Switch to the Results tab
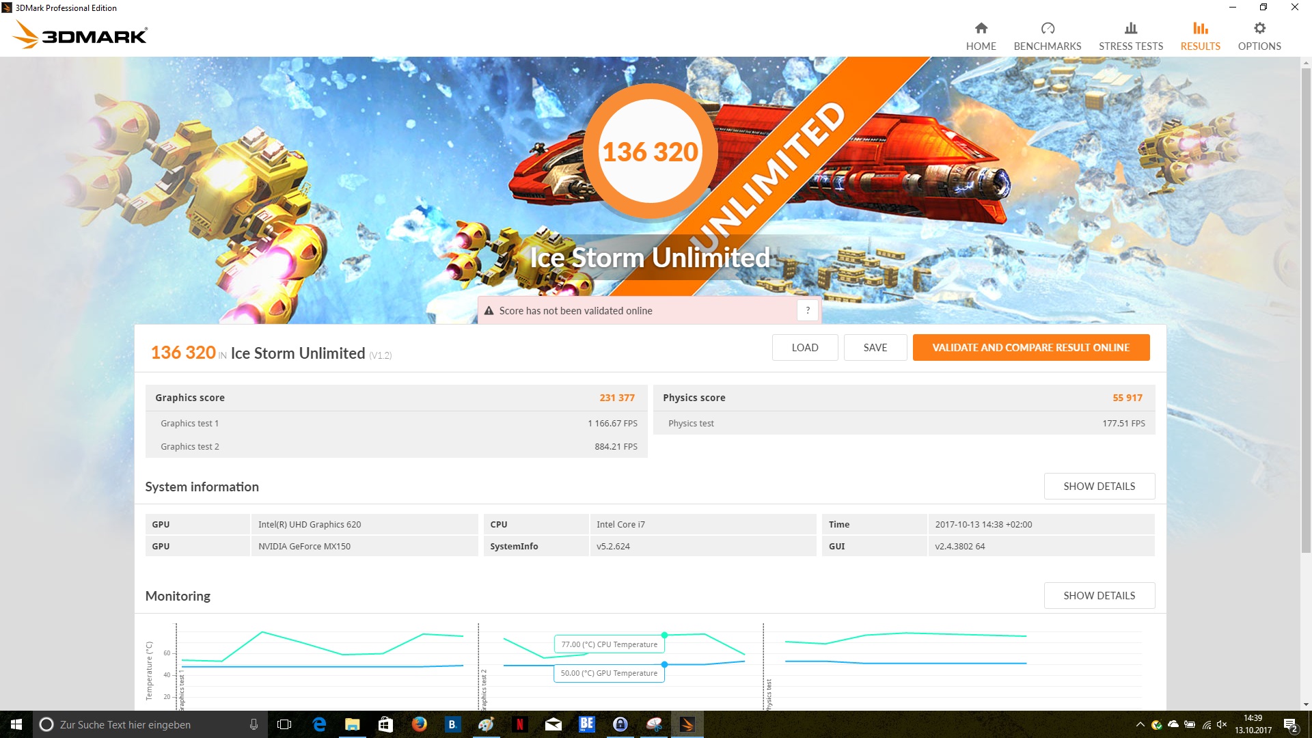 [1200, 36]
